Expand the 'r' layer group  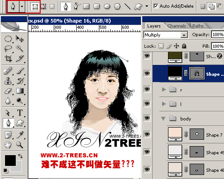164,90
